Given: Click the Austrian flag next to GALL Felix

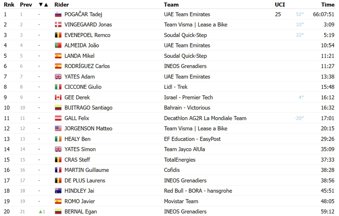Looking at the screenshot, I should pos(58,118).
